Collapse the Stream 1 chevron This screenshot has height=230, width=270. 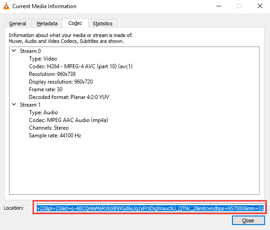pos(14,104)
